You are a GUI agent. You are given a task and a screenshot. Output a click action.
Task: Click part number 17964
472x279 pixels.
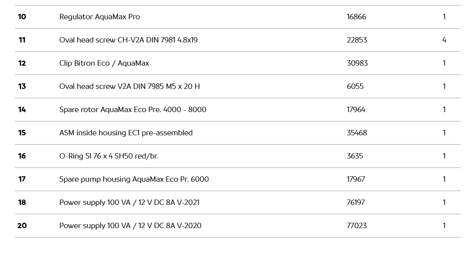point(356,110)
